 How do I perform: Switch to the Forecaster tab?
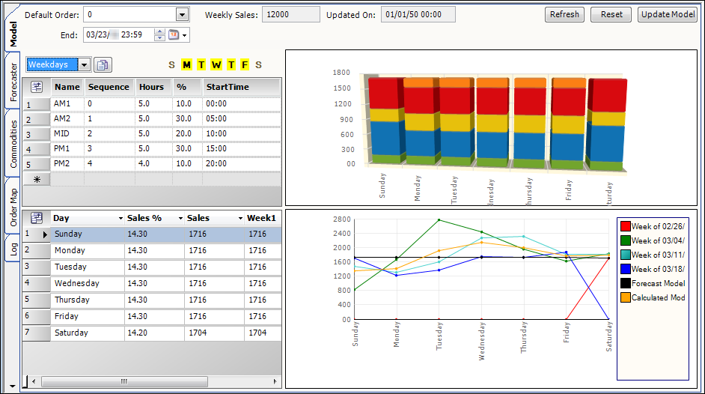coord(13,80)
